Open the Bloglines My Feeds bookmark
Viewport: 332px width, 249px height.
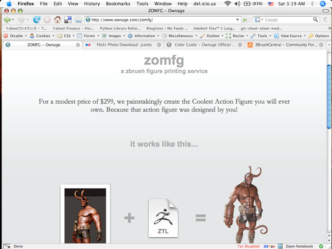coord(167,28)
